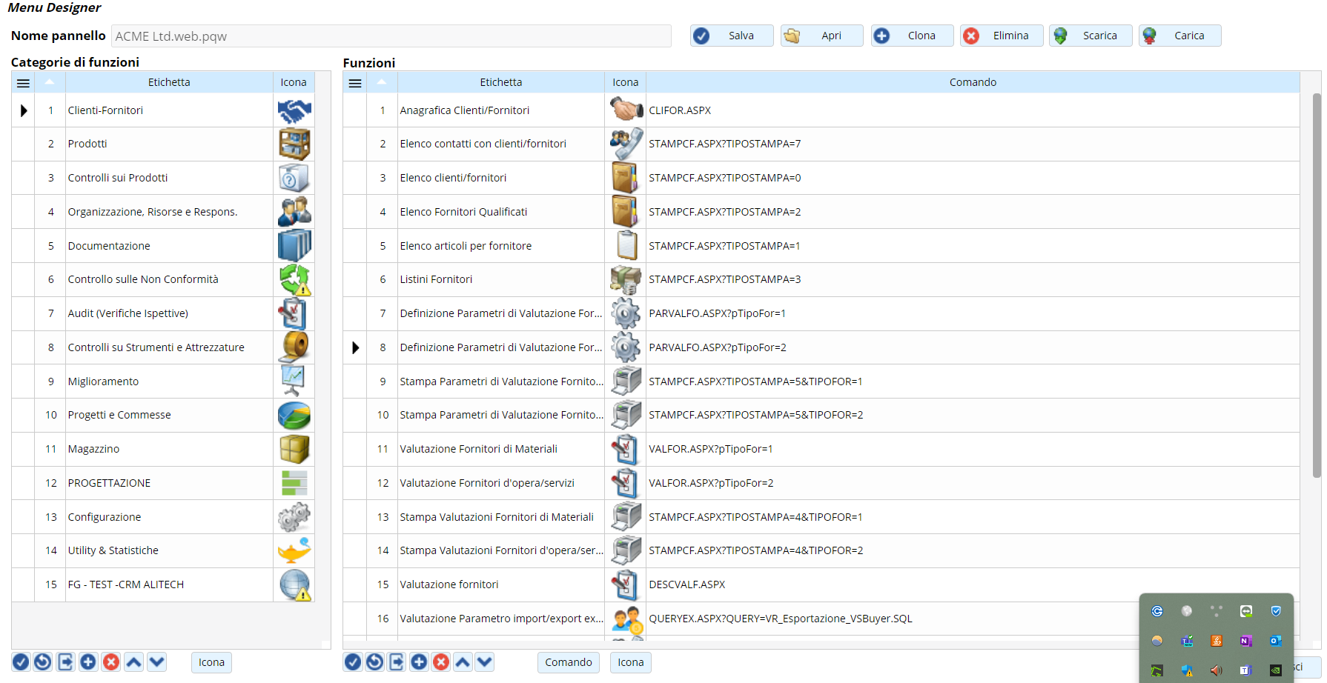Click the OneNote icon in system tray
This screenshot has height=683, width=1327.
1245,641
